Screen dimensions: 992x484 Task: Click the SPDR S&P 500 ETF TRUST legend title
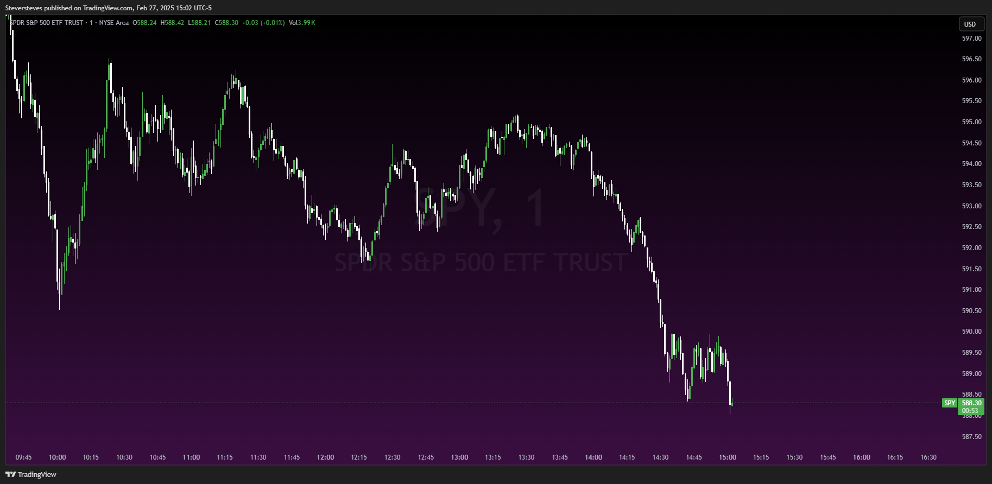click(x=47, y=23)
